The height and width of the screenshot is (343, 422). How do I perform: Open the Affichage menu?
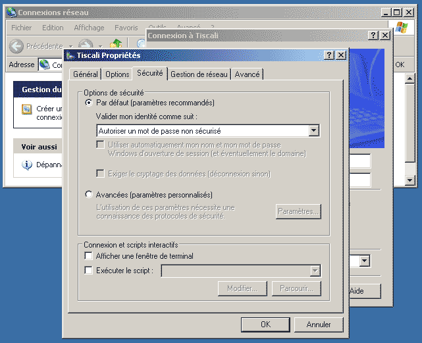(89, 28)
